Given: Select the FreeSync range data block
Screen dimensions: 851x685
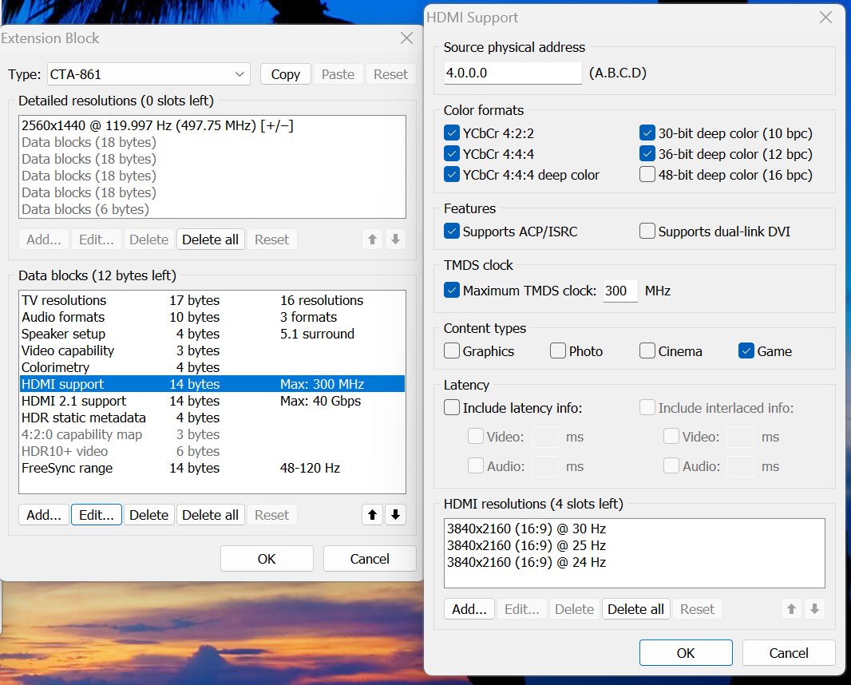Looking at the screenshot, I should coord(67,468).
